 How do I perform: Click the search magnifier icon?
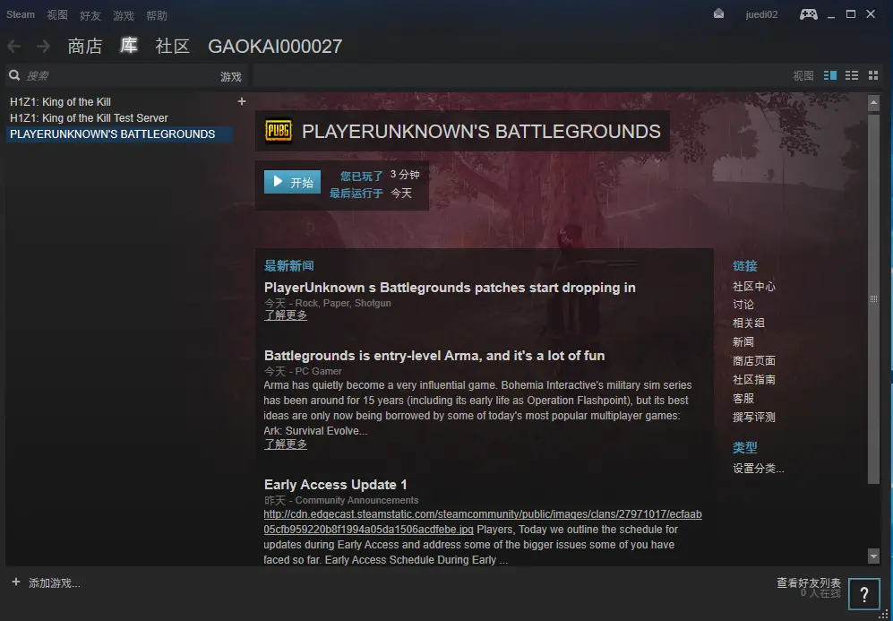point(14,75)
